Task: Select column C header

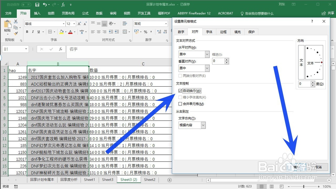Action: pyautogui.click(x=143, y=64)
